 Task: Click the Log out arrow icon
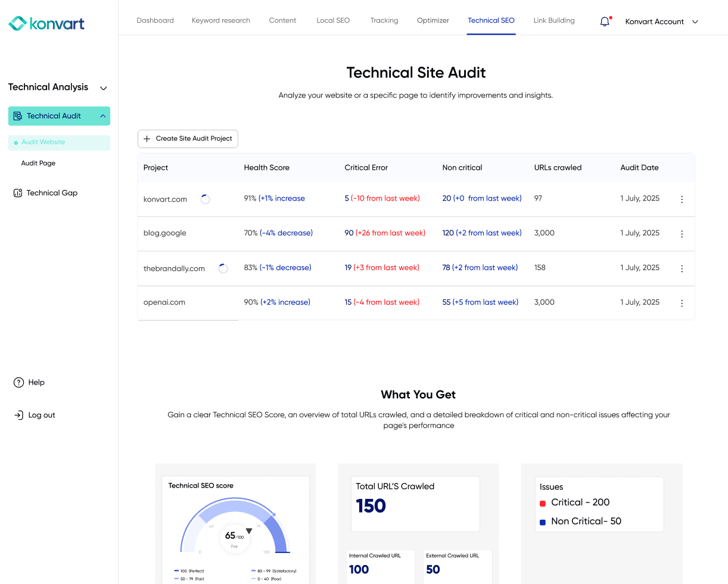(18, 414)
